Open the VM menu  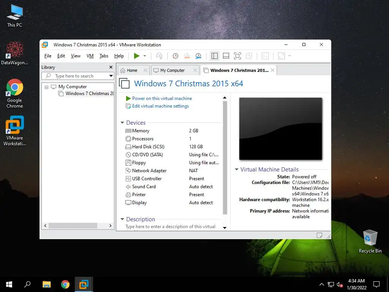(90, 56)
